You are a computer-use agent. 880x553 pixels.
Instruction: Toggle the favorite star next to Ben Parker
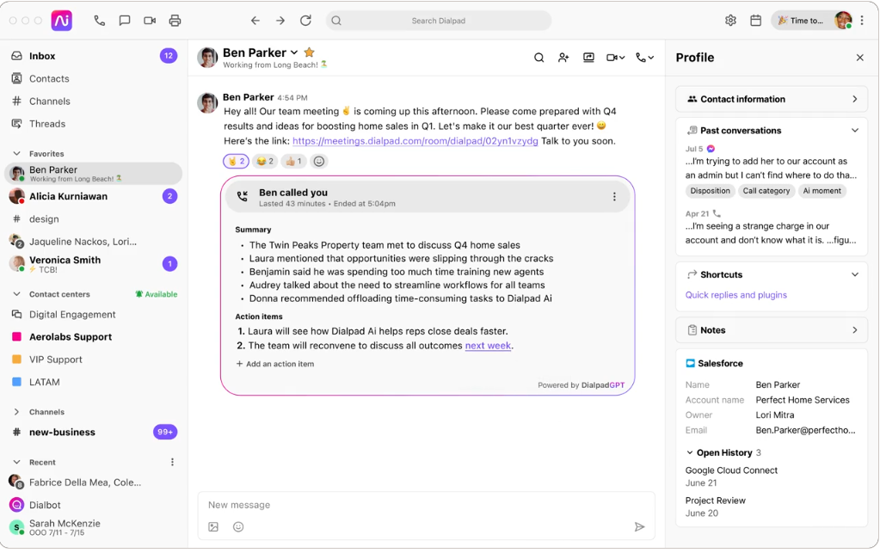pyautogui.click(x=310, y=52)
